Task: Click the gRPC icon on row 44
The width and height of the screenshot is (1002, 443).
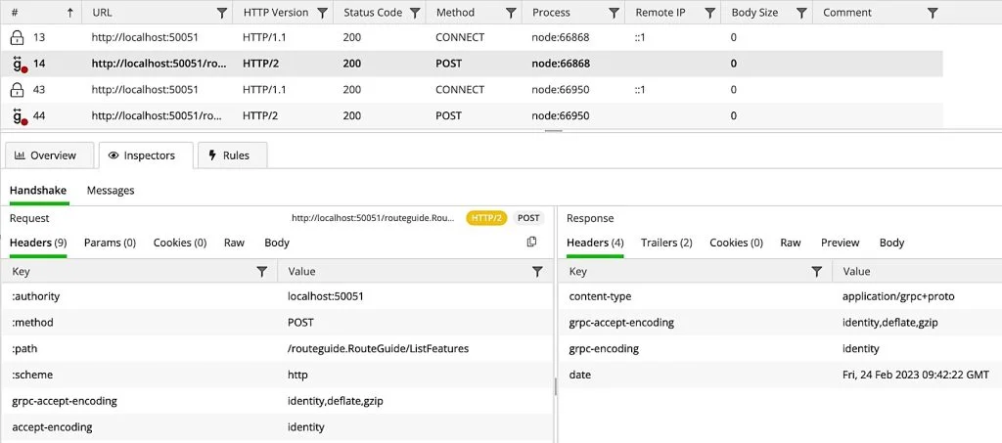Action: [18, 116]
